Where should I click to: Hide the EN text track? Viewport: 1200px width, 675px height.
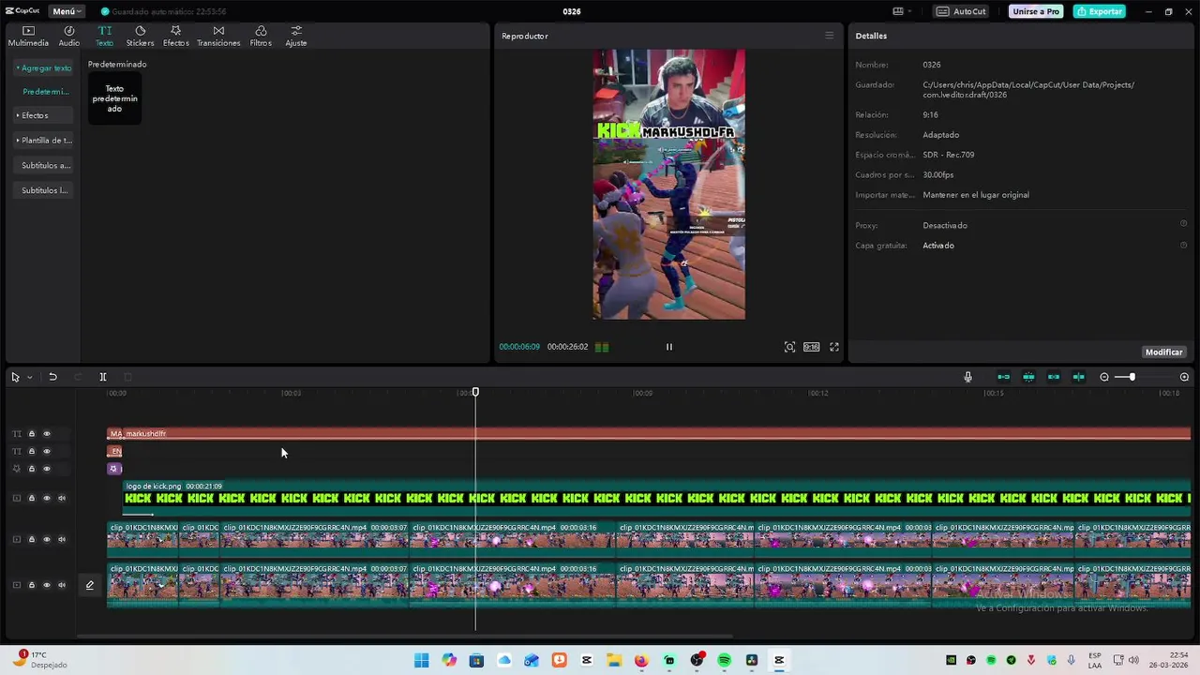[47, 452]
